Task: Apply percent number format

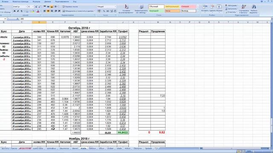Action: point(104,11)
